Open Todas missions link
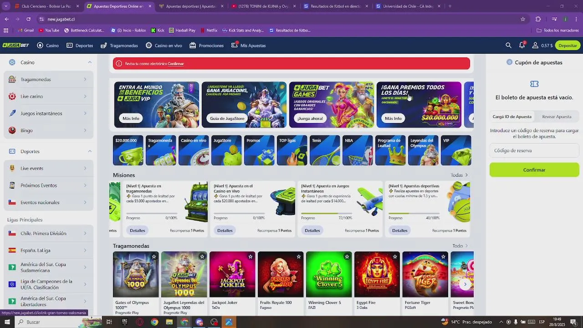 [x=459, y=175]
